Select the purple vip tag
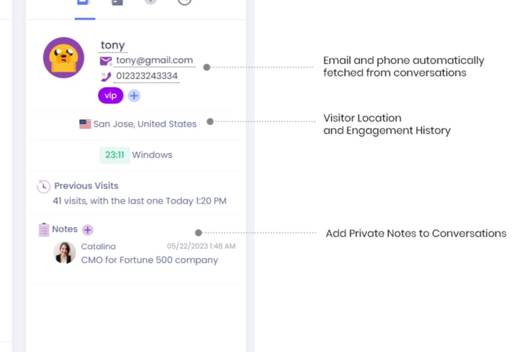Image resolution: width=524 pixels, height=352 pixels. [x=111, y=96]
